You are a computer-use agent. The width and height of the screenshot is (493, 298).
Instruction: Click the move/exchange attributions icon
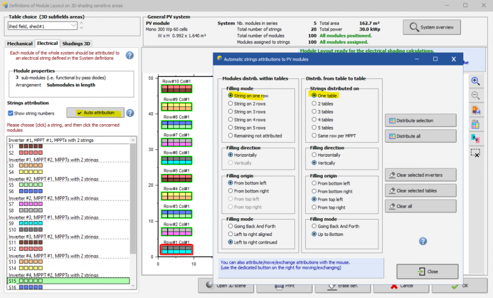(x=475, y=138)
